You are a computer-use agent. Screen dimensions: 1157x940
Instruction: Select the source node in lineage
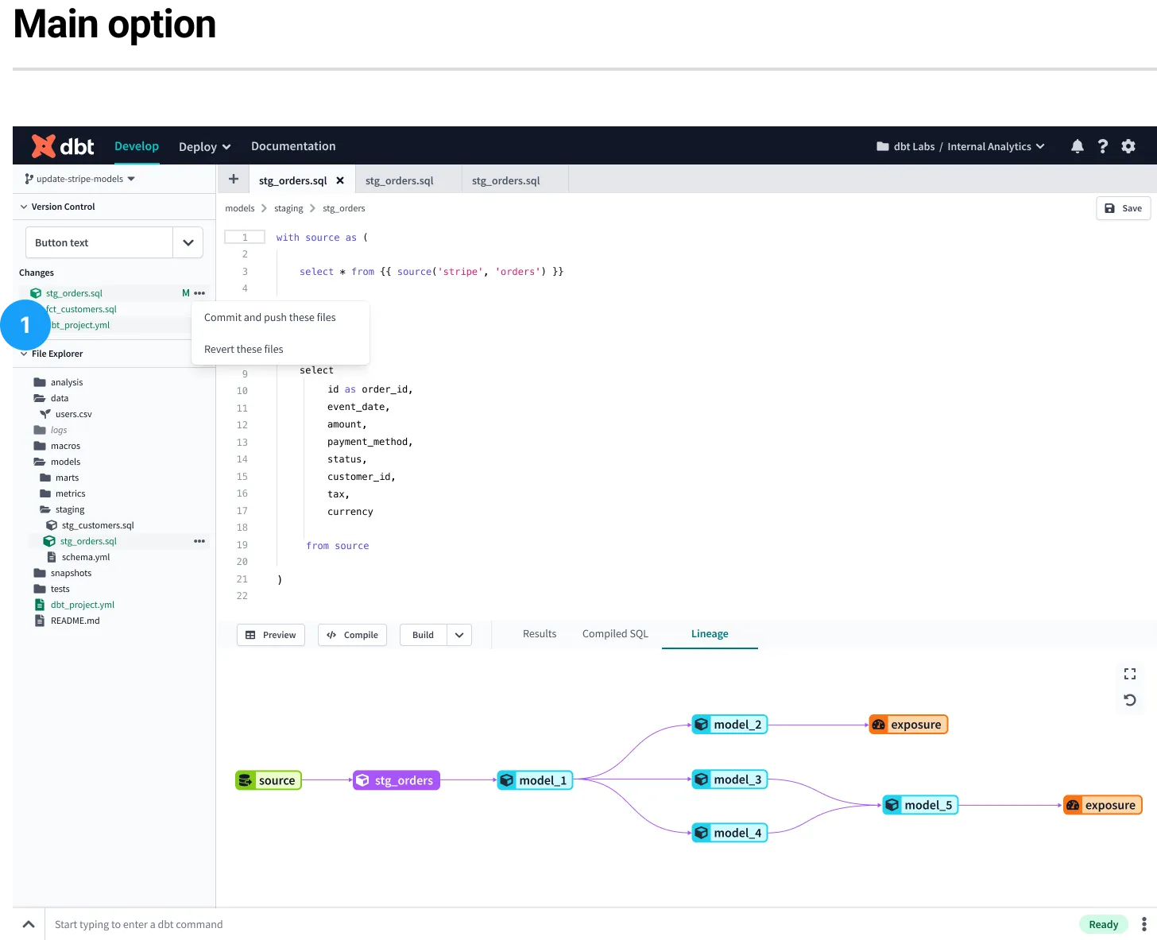coord(269,780)
